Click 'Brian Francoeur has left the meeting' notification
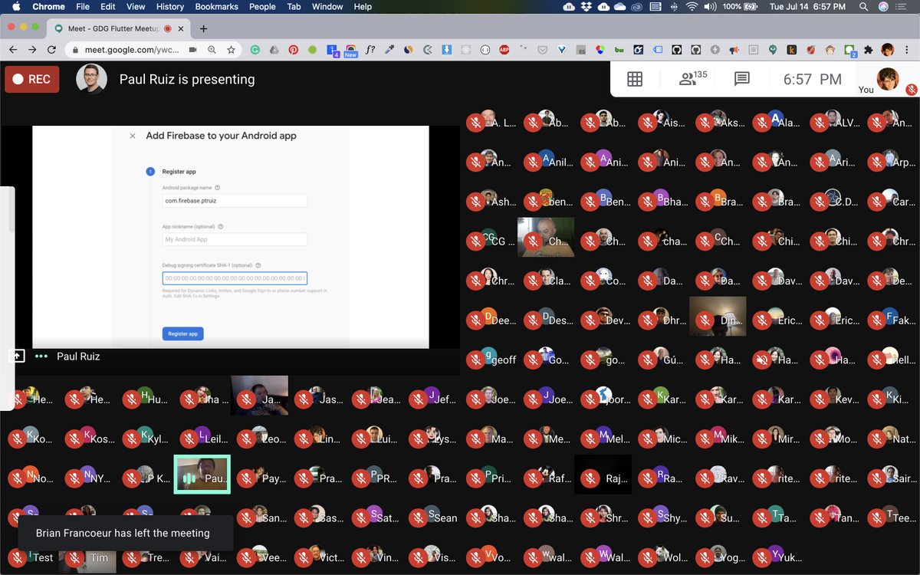This screenshot has height=575, width=920. click(x=126, y=533)
